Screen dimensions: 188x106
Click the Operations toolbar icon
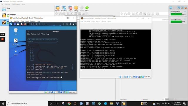tap(64, 9)
